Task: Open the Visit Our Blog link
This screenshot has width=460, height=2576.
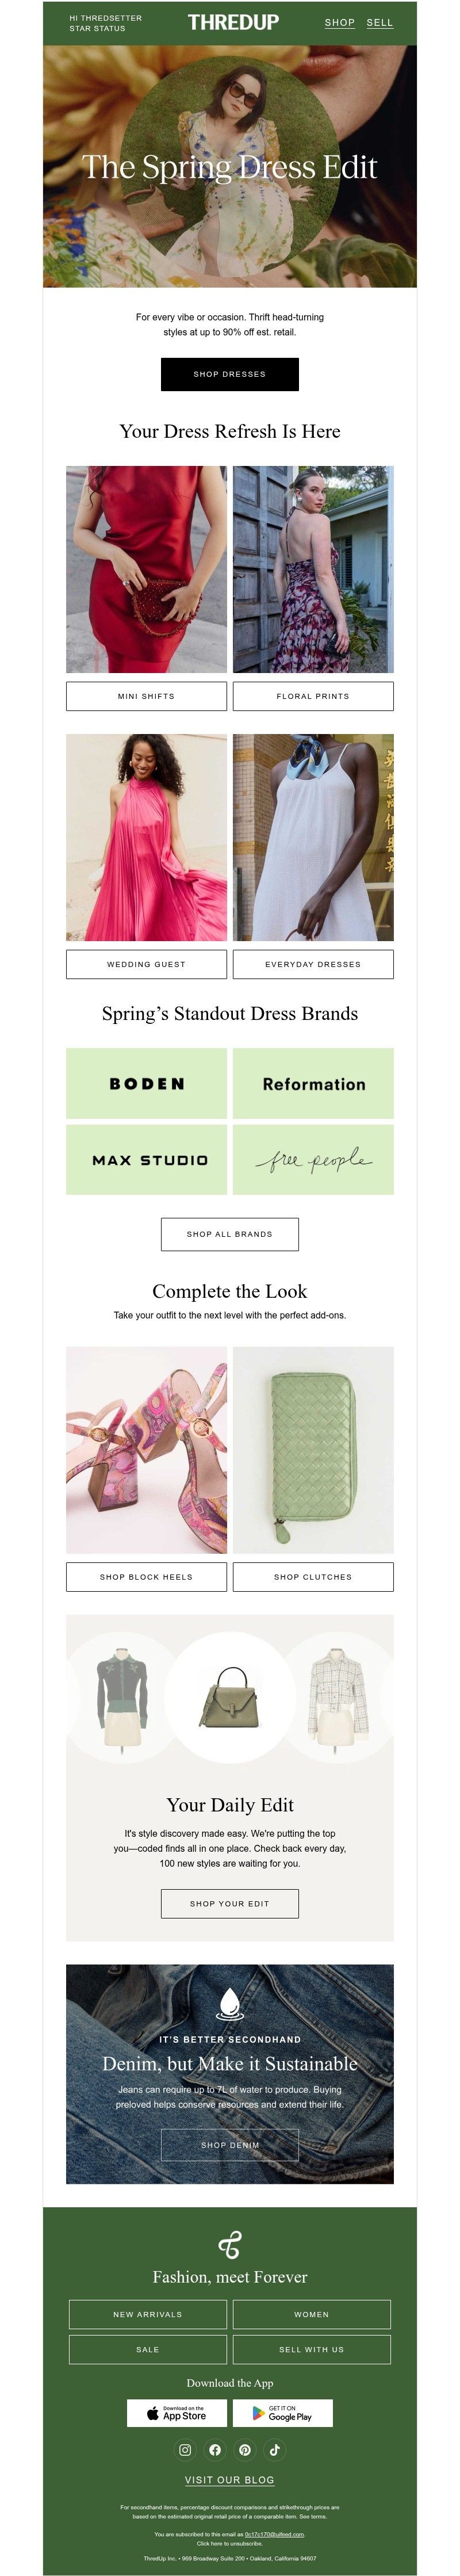Action: (230, 2480)
